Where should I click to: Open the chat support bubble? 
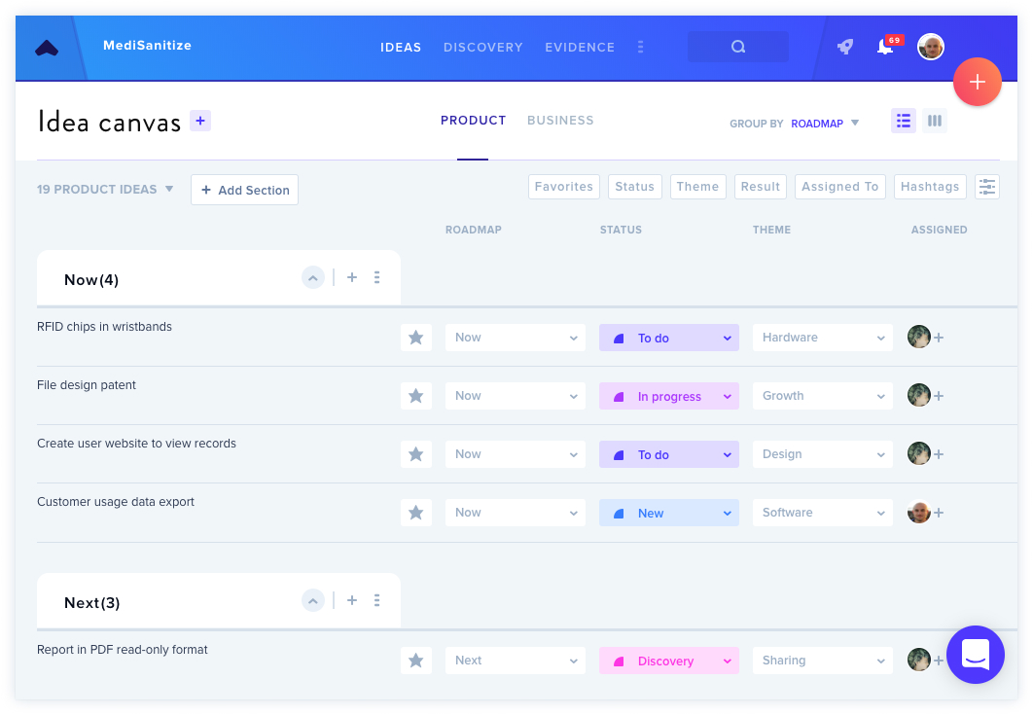click(975, 655)
